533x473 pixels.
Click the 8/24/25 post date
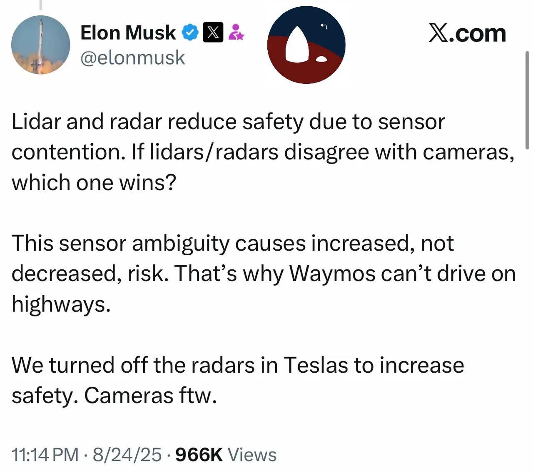point(127,455)
